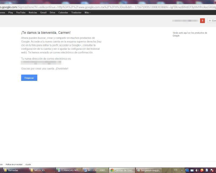The width and height of the screenshot is (216, 173).
Task: Open YouTube in the Google bar
Action: coord(21,12)
